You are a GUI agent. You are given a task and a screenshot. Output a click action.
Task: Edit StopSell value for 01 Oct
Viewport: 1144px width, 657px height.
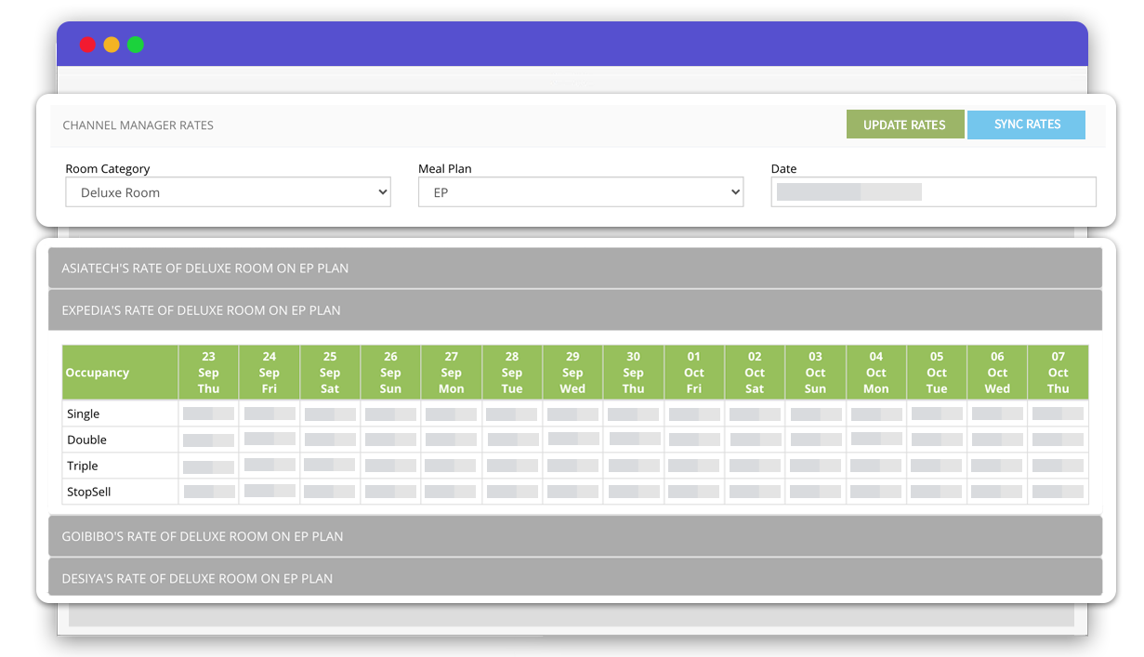click(x=694, y=492)
